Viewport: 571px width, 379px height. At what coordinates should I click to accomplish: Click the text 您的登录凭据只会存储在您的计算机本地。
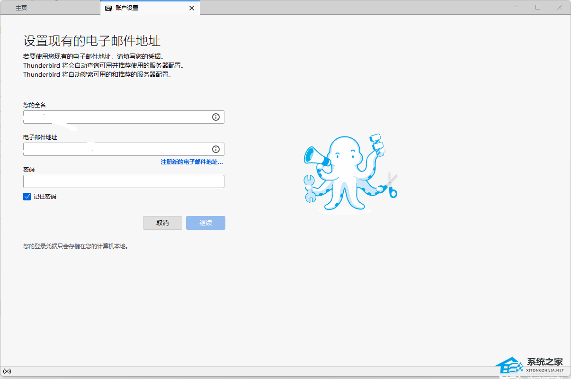(x=76, y=246)
